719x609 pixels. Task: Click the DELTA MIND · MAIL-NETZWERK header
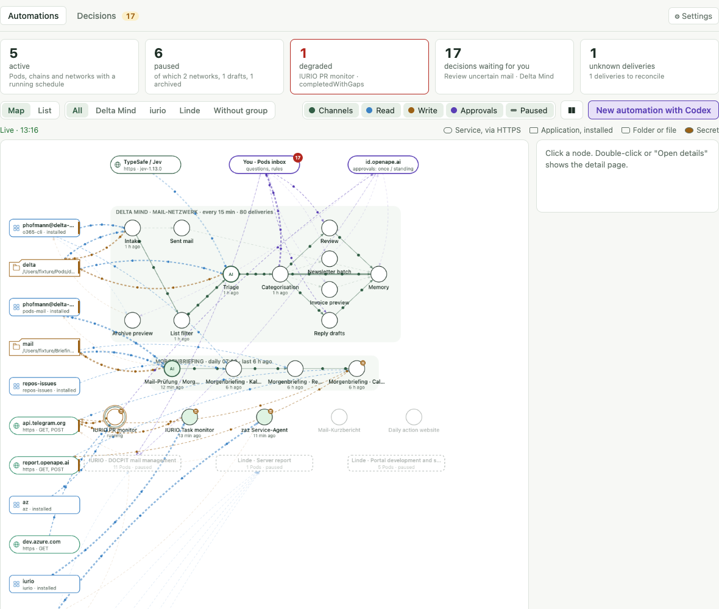pos(194,212)
